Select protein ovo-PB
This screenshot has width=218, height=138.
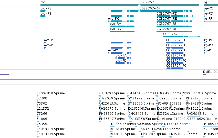(x=88, y=48)
